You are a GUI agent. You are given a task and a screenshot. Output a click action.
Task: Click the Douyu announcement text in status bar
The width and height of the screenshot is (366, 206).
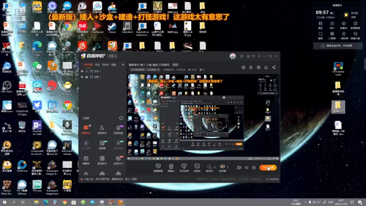click(110, 179)
